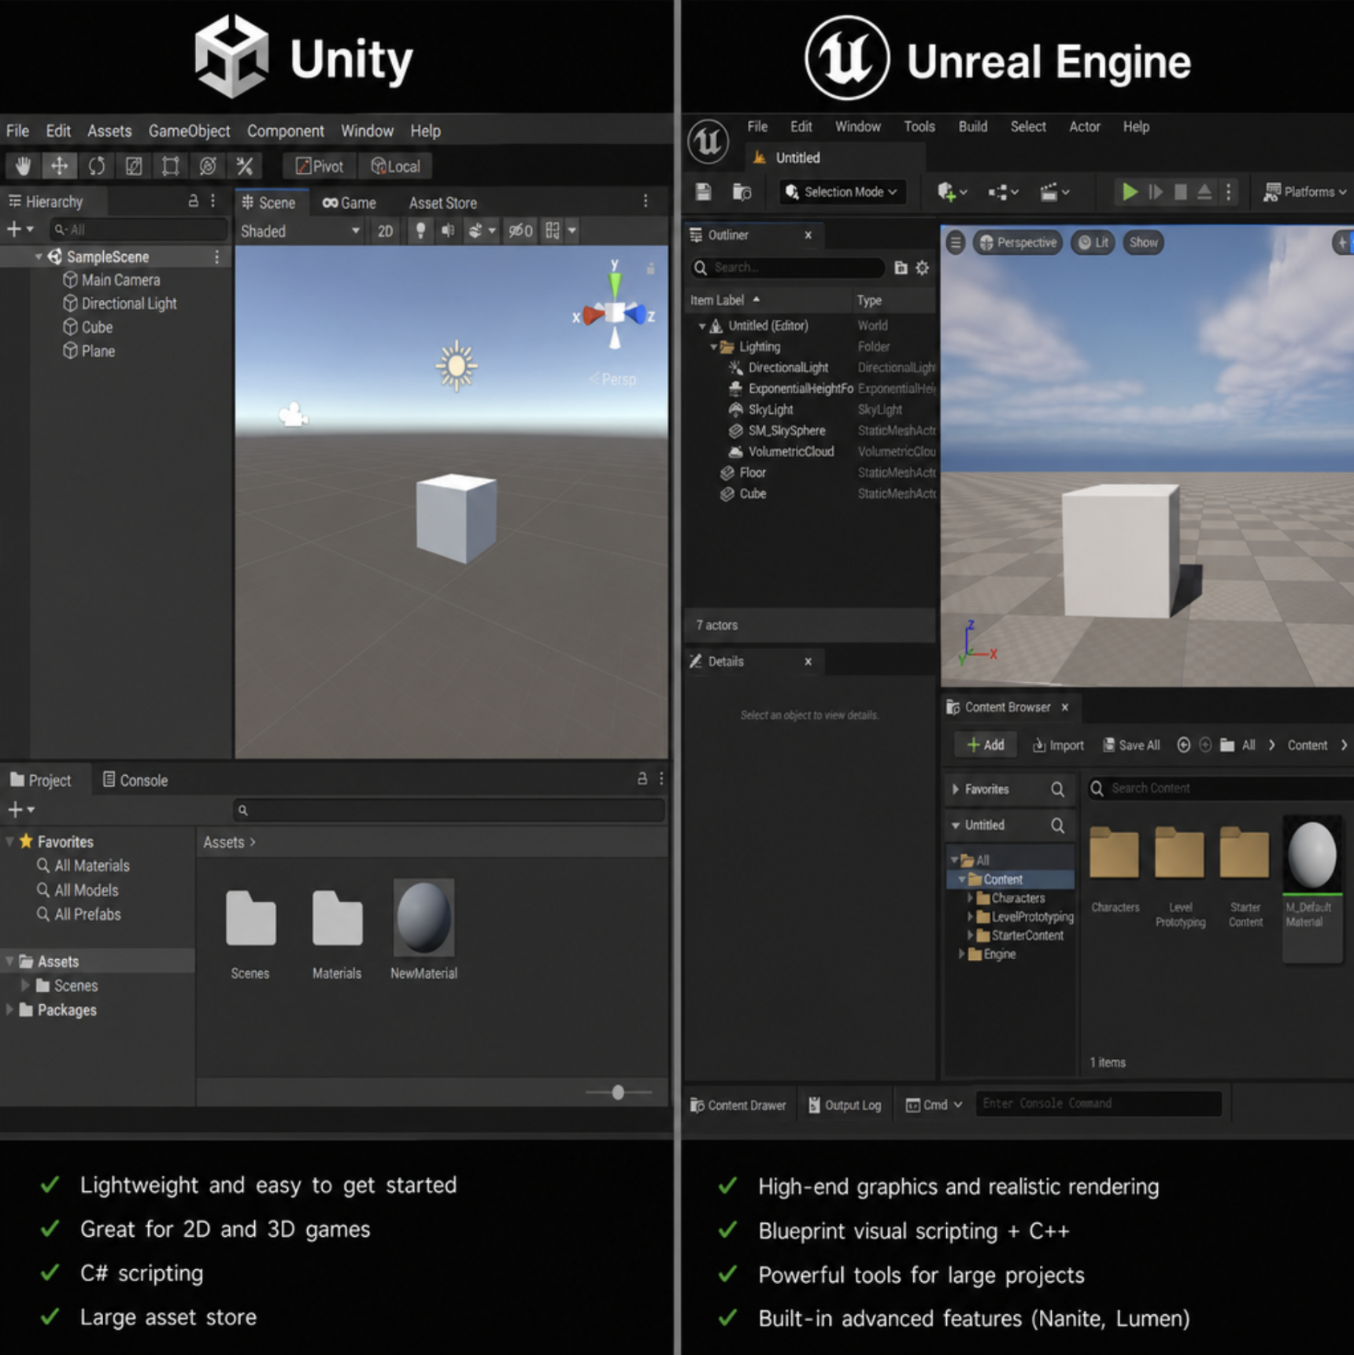Click Add button in Unreal Content Browser
This screenshot has width=1354, height=1355.
pos(986,745)
